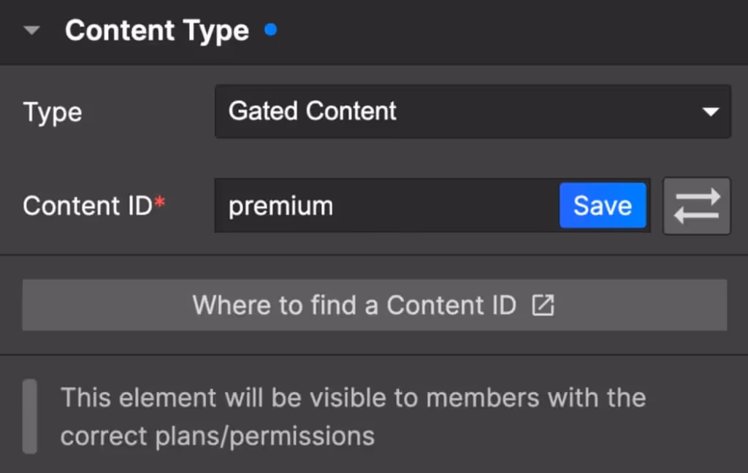748x473 pixels.
Task: Click the 'Gated Content' selected value text
Action: tap(312, 112)
